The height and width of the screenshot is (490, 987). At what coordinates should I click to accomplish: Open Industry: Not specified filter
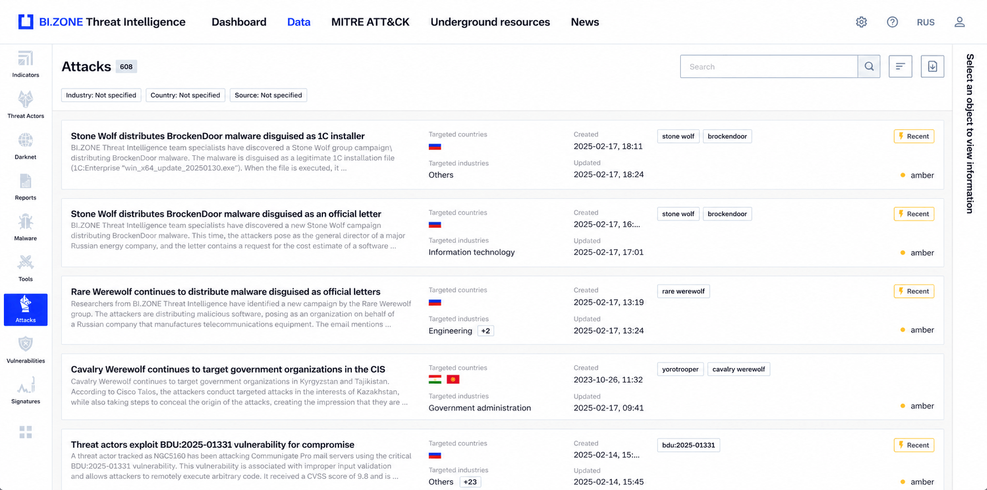(101, 95)
